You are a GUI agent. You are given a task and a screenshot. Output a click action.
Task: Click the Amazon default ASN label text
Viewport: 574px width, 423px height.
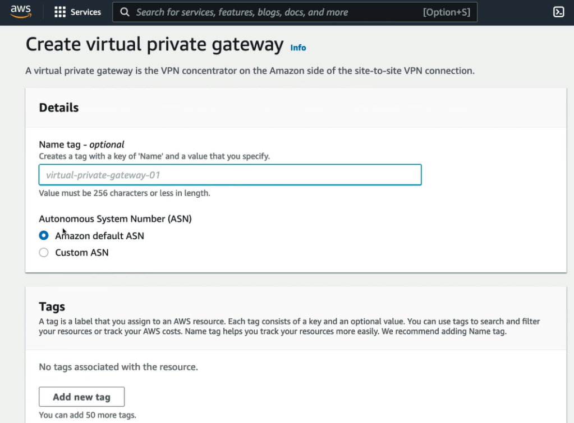point(99,236)
